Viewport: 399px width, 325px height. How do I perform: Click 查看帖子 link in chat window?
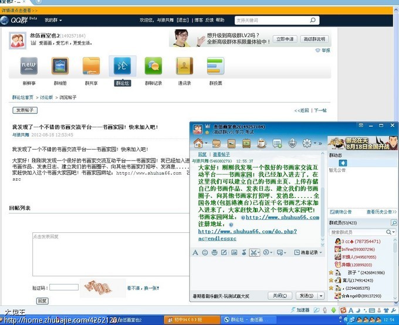pyautogui.click(x=221, y=154)
